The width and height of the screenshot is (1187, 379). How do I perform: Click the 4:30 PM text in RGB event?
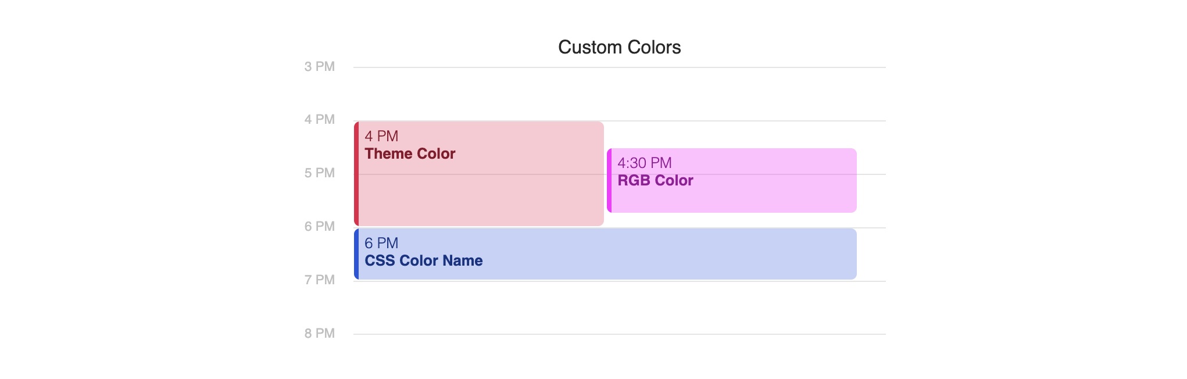click(x=645, y=163)
